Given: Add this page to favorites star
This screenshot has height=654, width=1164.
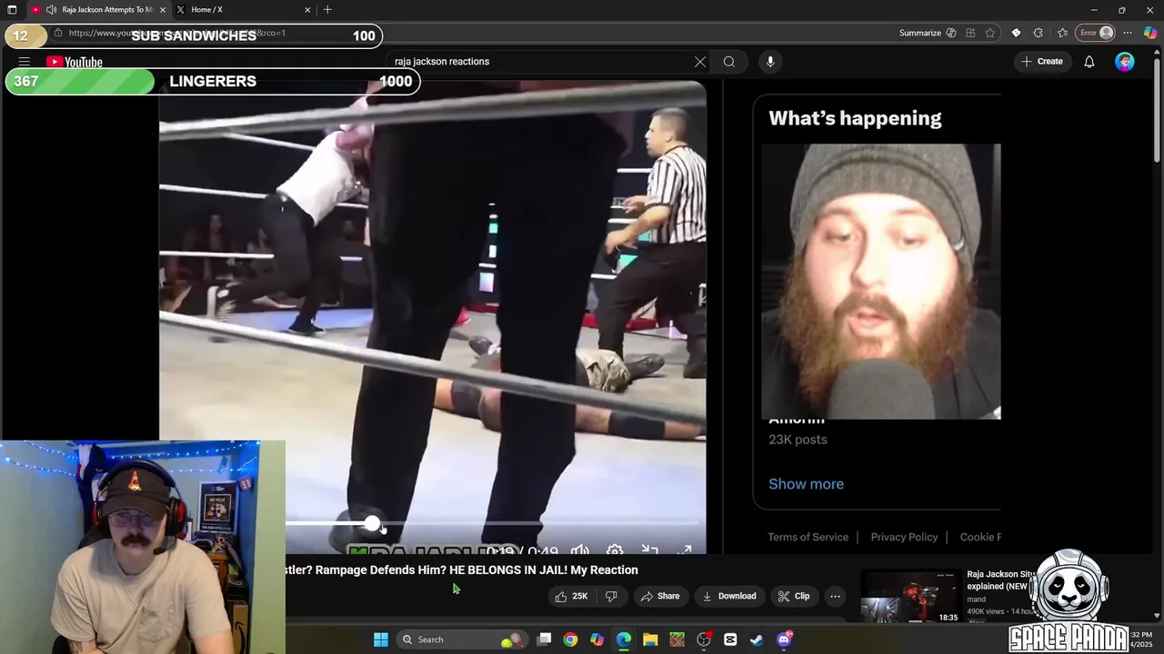Looking at the screenshot, I should tap(990, 33).
